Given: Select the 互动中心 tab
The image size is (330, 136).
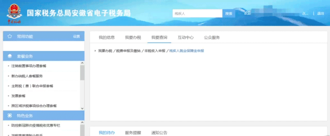Looking at the screenshot, I should click(x=186, y=38).
